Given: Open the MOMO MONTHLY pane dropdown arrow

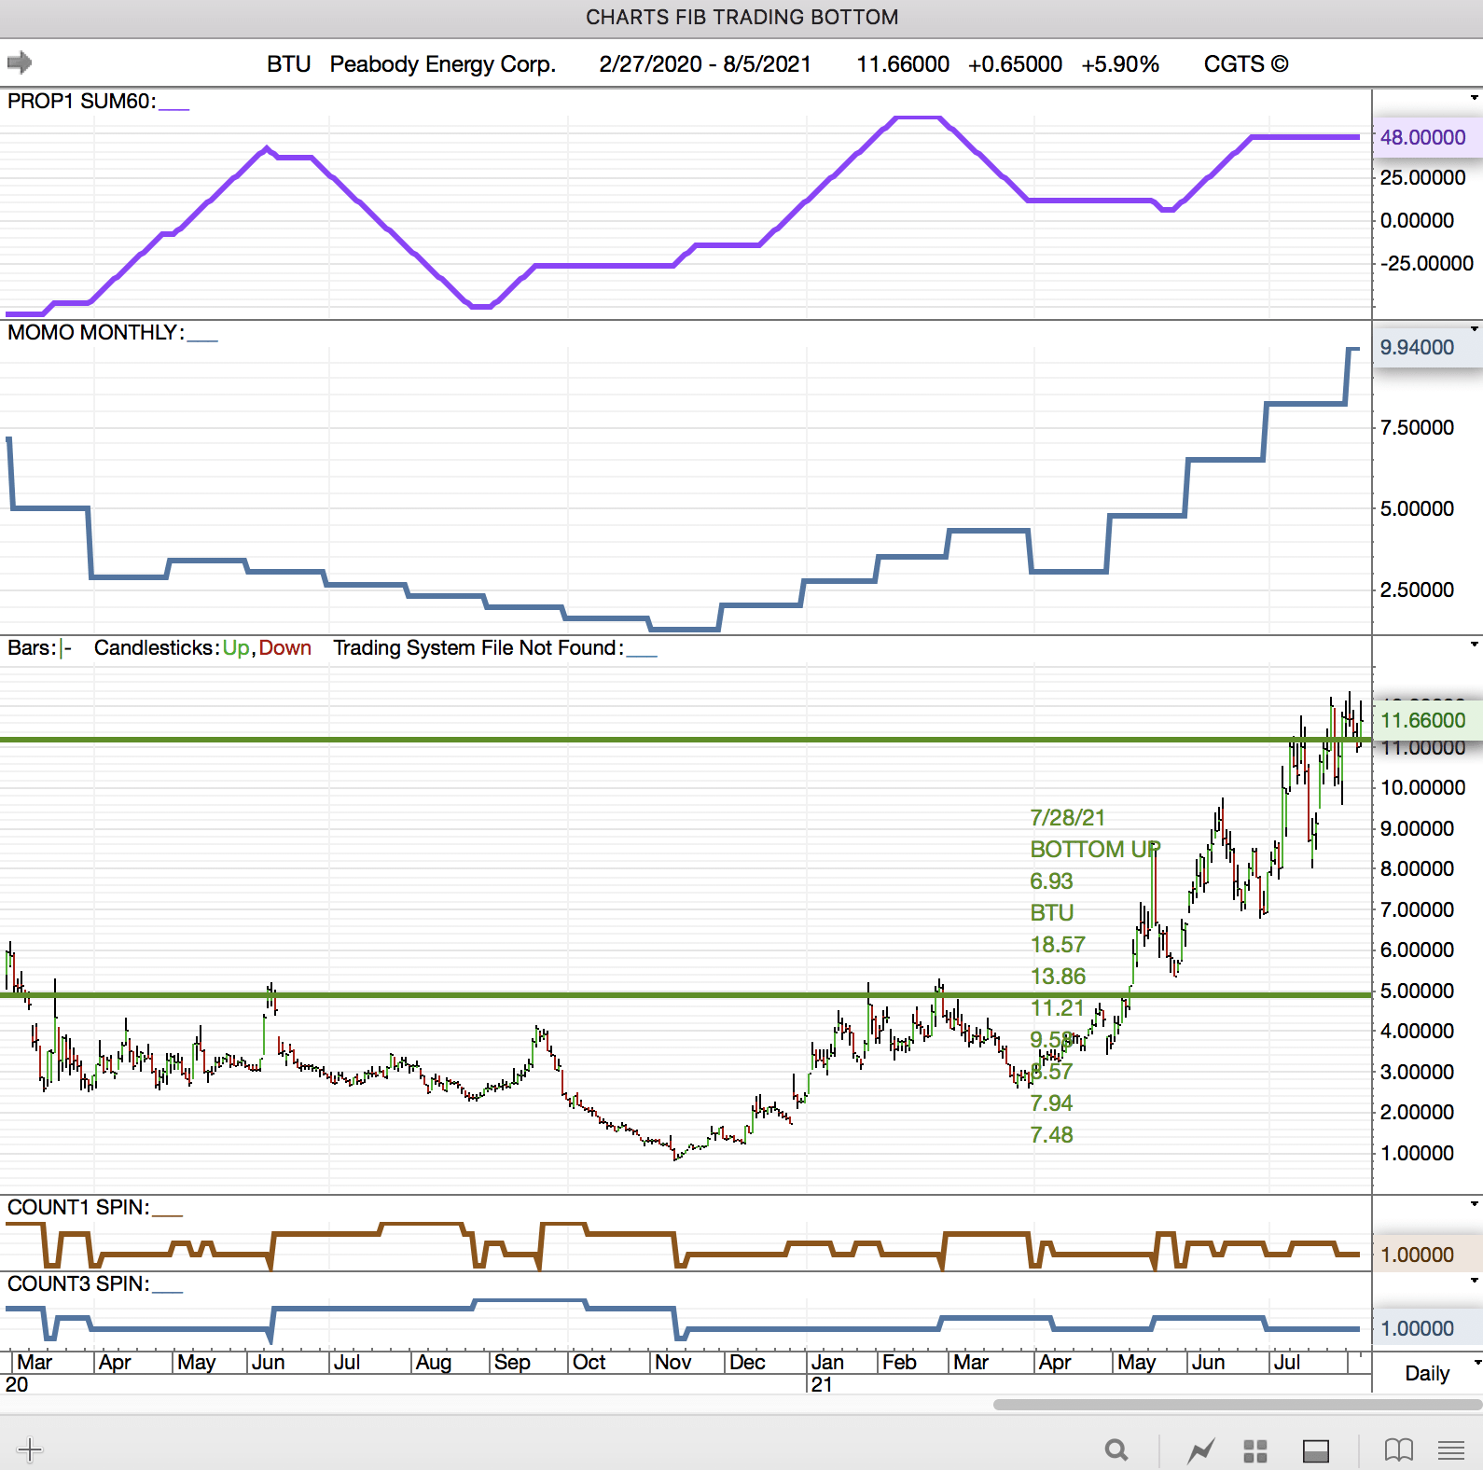Looking at the screenshot, I should pos(1475,329).
